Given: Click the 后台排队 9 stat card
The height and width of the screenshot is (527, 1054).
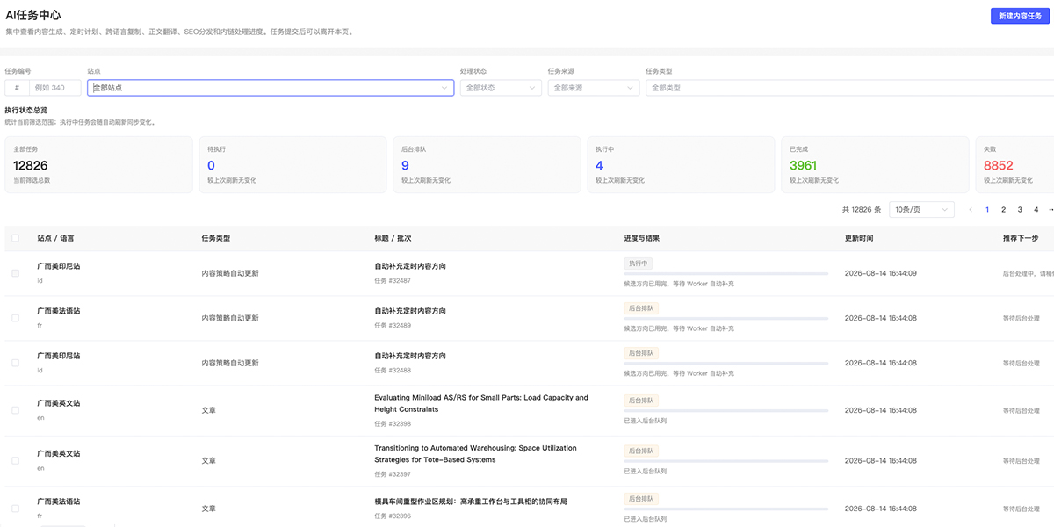Looking at the screenshot, I should 487,164.
